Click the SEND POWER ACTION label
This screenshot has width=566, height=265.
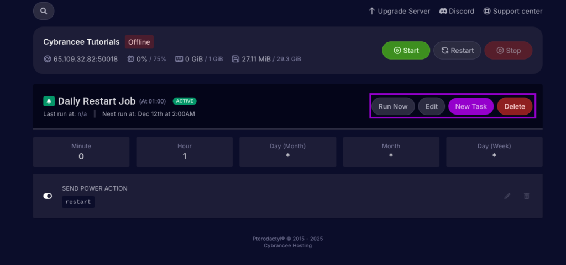coord(95,188)
